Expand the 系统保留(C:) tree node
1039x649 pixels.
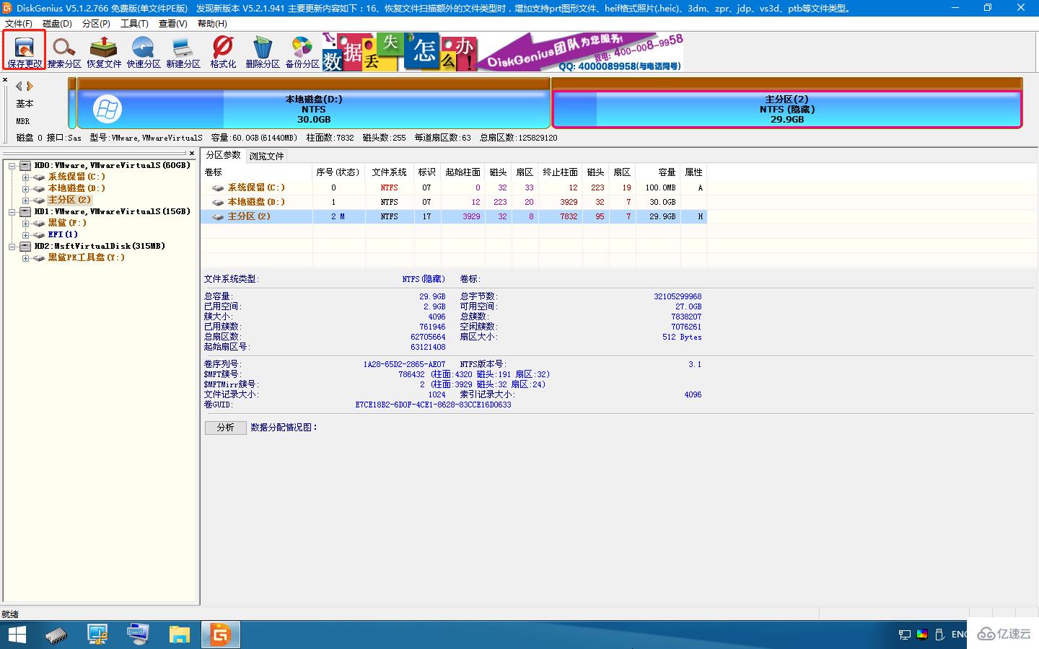pyautogui.click(x=25, y=177)
